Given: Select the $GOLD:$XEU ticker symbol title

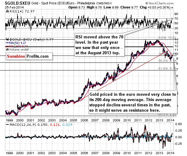Looking at the screenshot, I should 17,3.
